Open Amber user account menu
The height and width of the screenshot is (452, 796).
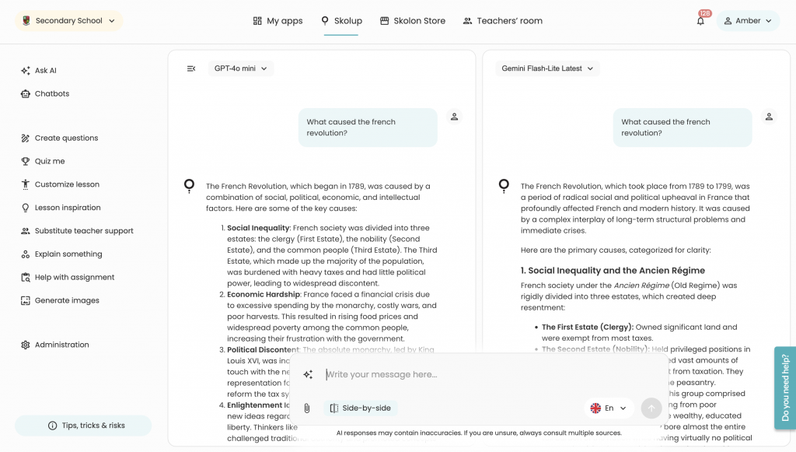(x=747, y=21)
